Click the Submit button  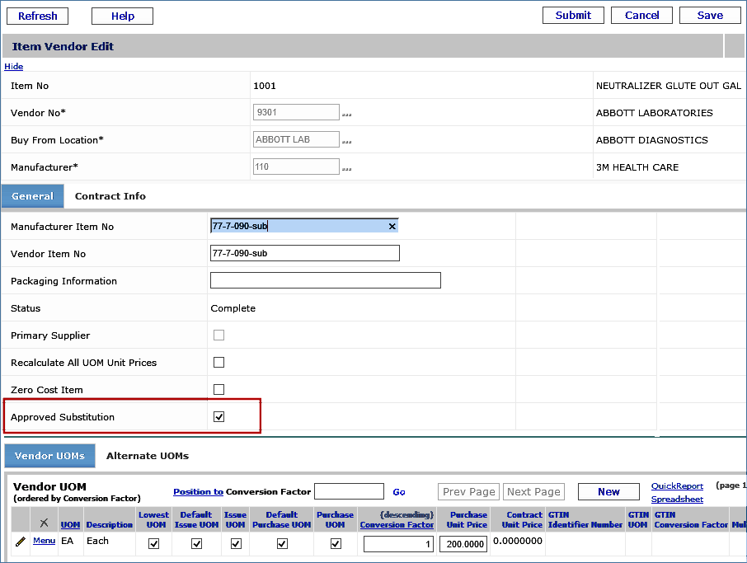tap(573, 15)
